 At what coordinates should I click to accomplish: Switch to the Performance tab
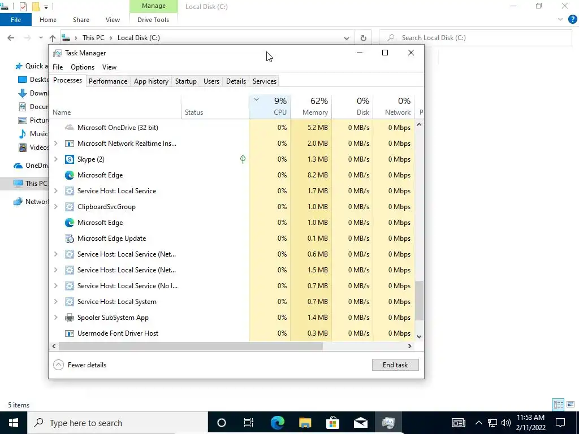pyautogui.click(x=108, y=81)
